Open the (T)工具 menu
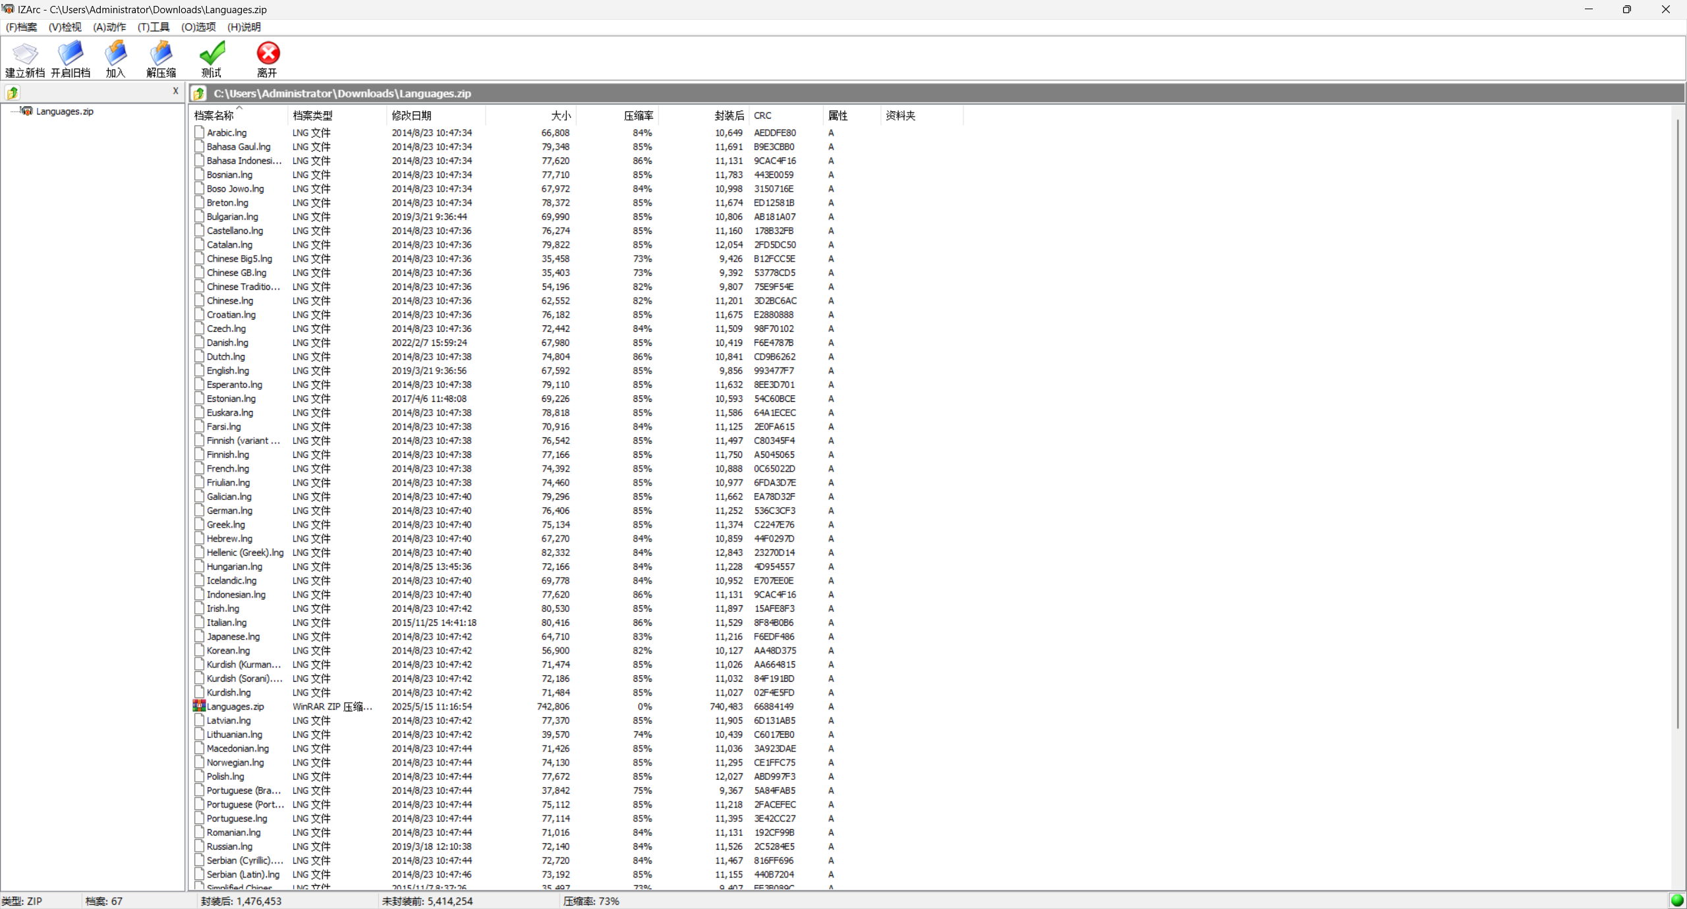Screen dimensions: 1687x909 [153, 27]
